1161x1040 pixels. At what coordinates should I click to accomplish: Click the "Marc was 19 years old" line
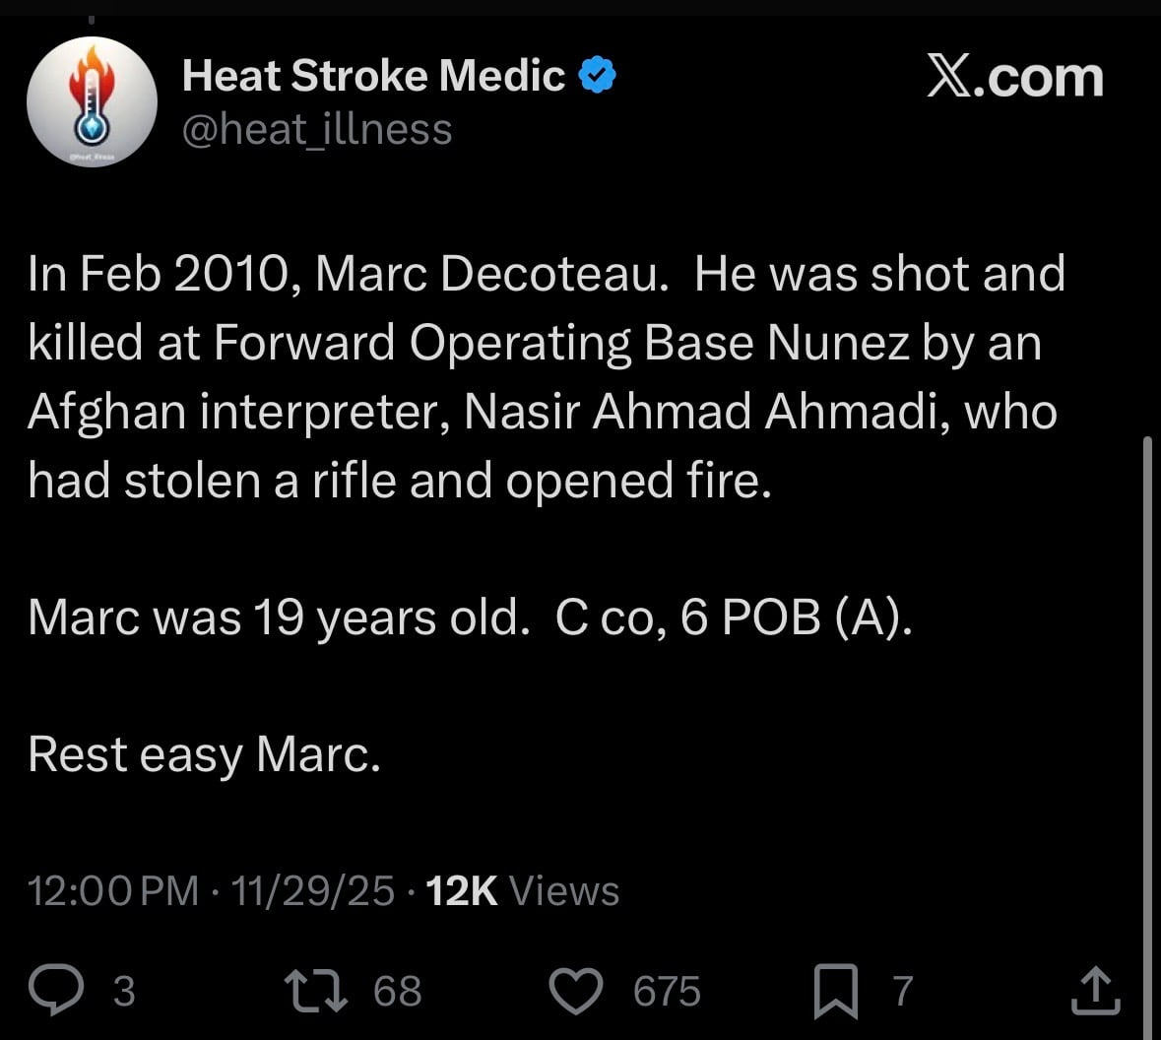pos(274,617)
